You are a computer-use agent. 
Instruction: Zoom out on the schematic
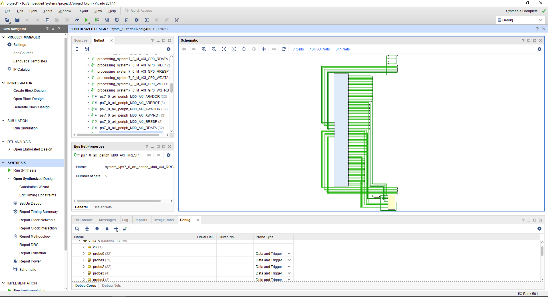214,49
